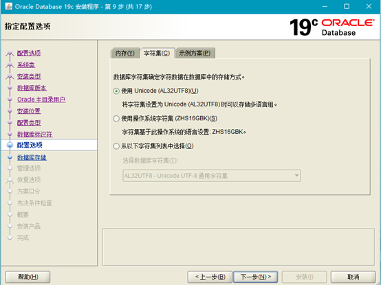Open the first 配置选项 step link
This screenshot has width=381, height=285.
[29, 53]
